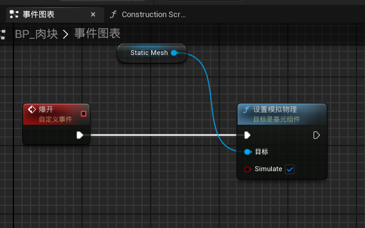Click the graph hierarchy icon left of BP_肉块
Image resolution: width=365 pixels, height=228 pixels.
click(3, 34)
